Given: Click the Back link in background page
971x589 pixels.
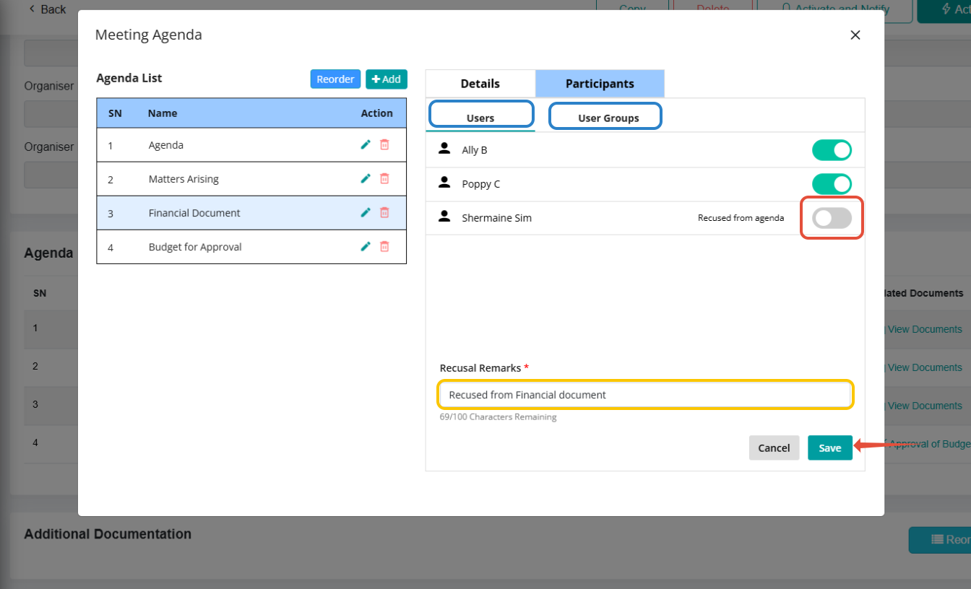Looking at the screenshot, I should tap(47, 9).
